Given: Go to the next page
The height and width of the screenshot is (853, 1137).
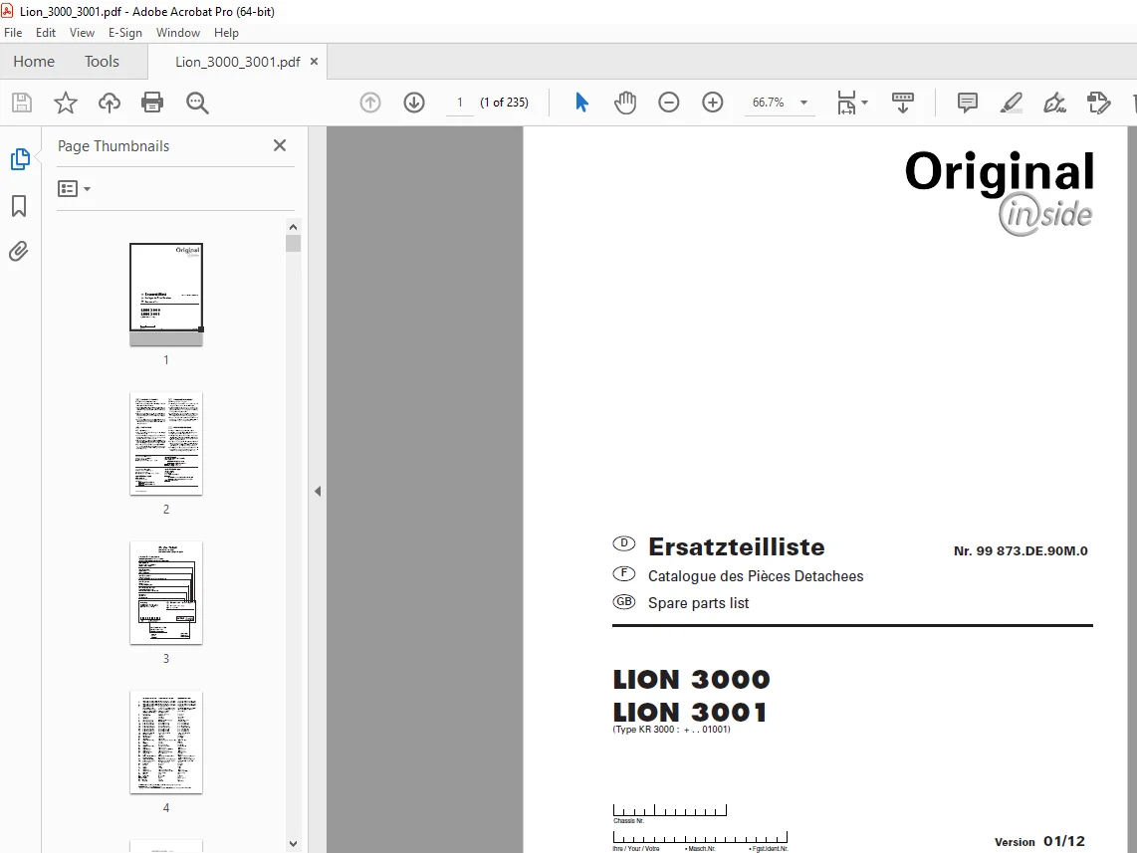Looking at the screenshot, I should point(414,103).
